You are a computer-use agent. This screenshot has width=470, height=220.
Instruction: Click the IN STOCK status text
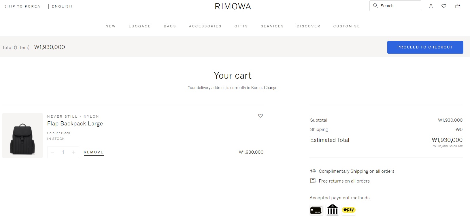[x=56, y=139]
